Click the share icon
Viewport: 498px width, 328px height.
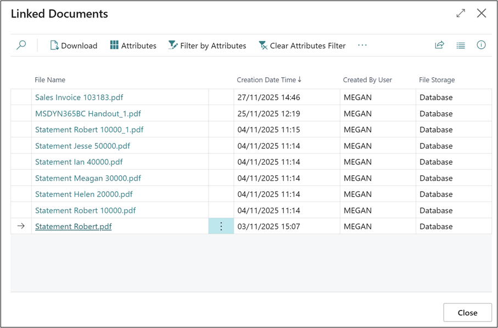(439, 45)
